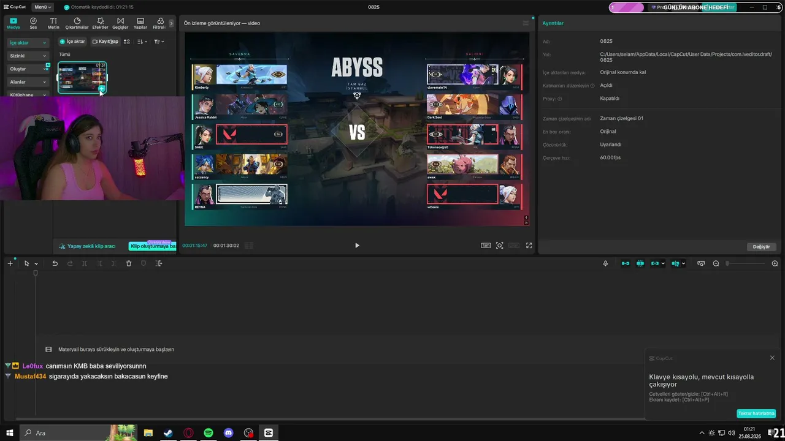Click the Tam quality preview icon

click(x=486, y=246)
